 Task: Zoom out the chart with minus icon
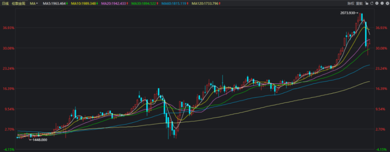click(x=382, y=3)
